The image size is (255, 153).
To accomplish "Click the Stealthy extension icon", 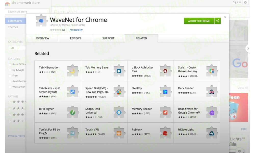I will (165, 91).
